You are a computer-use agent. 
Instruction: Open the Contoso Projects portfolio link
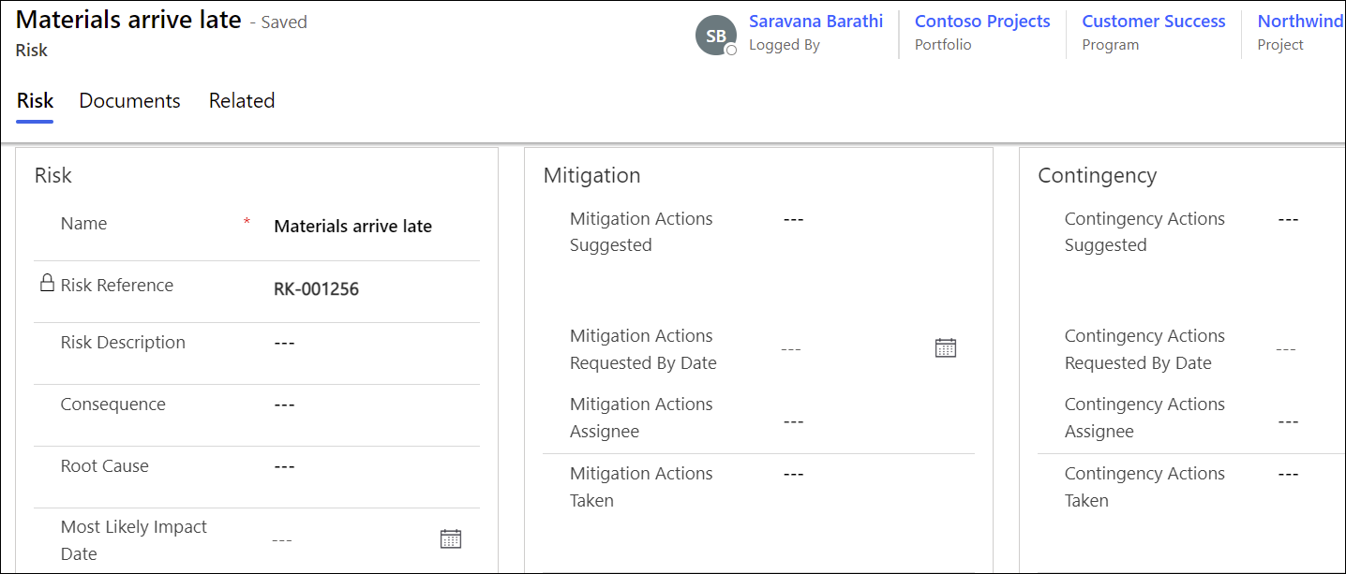tap(982, 22)
